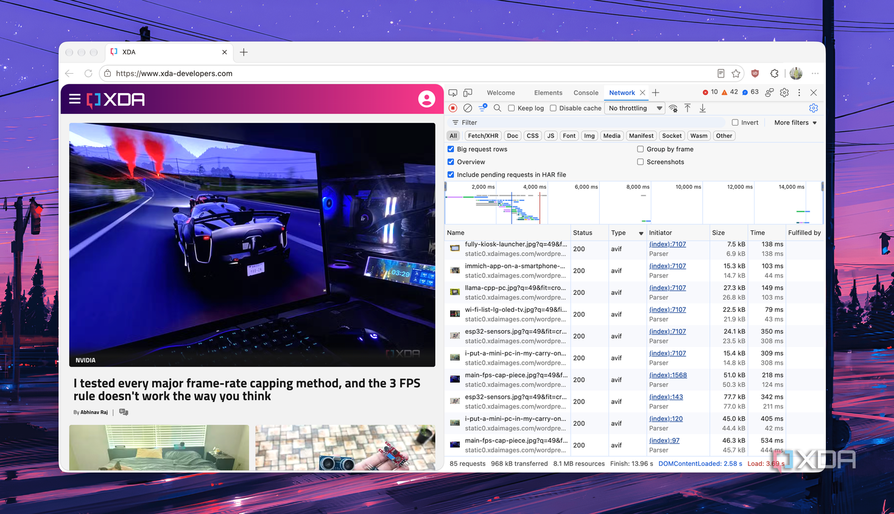Viewport: 894px width, 514px height.
Task: Click the Type column sort arrow
Action: 641,233
